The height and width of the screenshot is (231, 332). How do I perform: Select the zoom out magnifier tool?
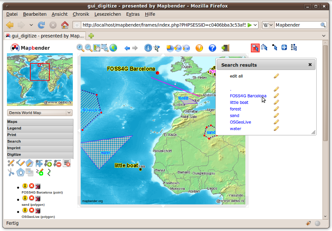pos(88,48)
